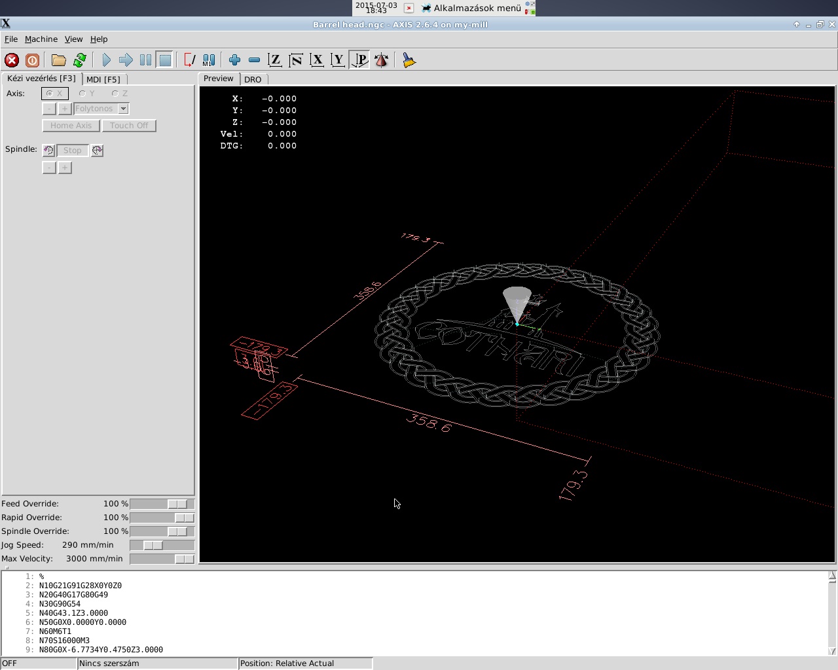Switch to rotated Z view icon
The width and height of the screenshot is (838, 670).
(296, 60)
